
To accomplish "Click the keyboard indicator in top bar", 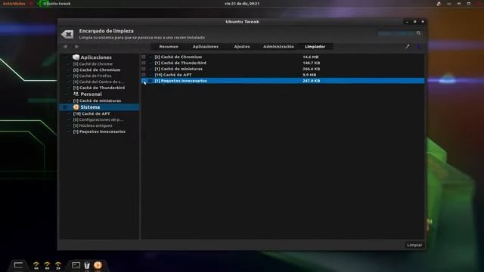I will click(448, 4).
